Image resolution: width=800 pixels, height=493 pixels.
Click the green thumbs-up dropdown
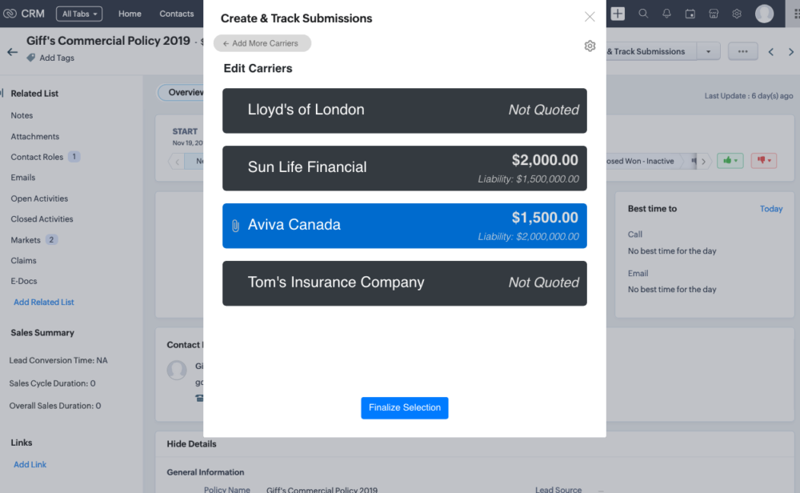click(730, 161)
